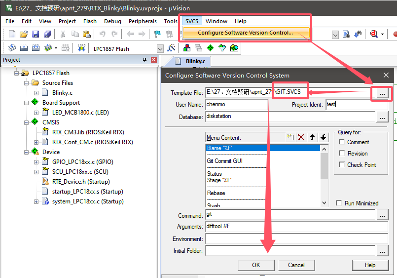Click the new menu item icon
Viewport: 397px width, 278px height.
tap(291, 137)
